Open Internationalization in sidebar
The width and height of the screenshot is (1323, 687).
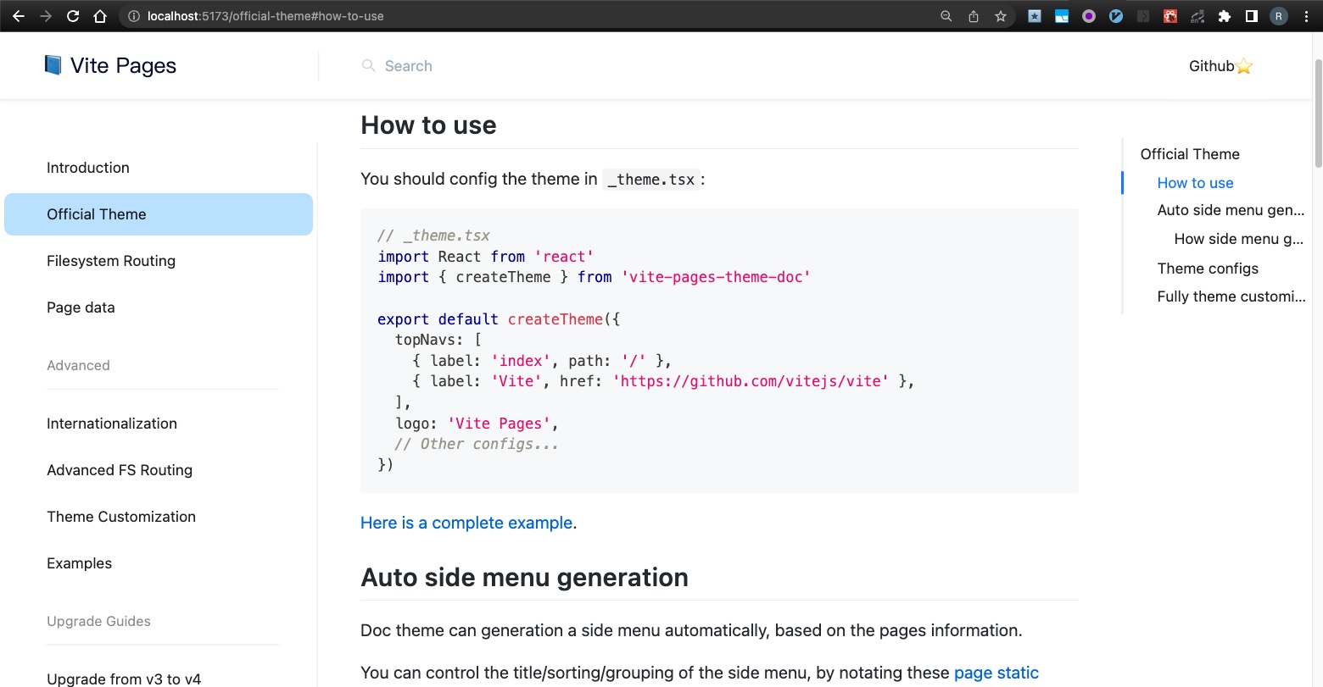click(x=112, y=424)
